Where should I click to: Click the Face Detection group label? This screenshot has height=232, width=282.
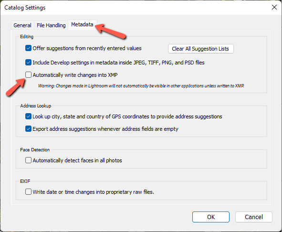pos(35,150)
